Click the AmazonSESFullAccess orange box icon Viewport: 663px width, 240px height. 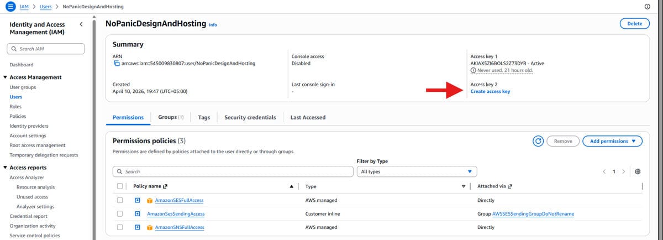(150, 200)
